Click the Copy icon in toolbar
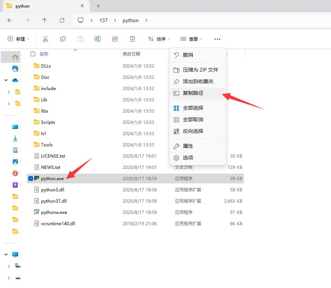 (63, 39)
